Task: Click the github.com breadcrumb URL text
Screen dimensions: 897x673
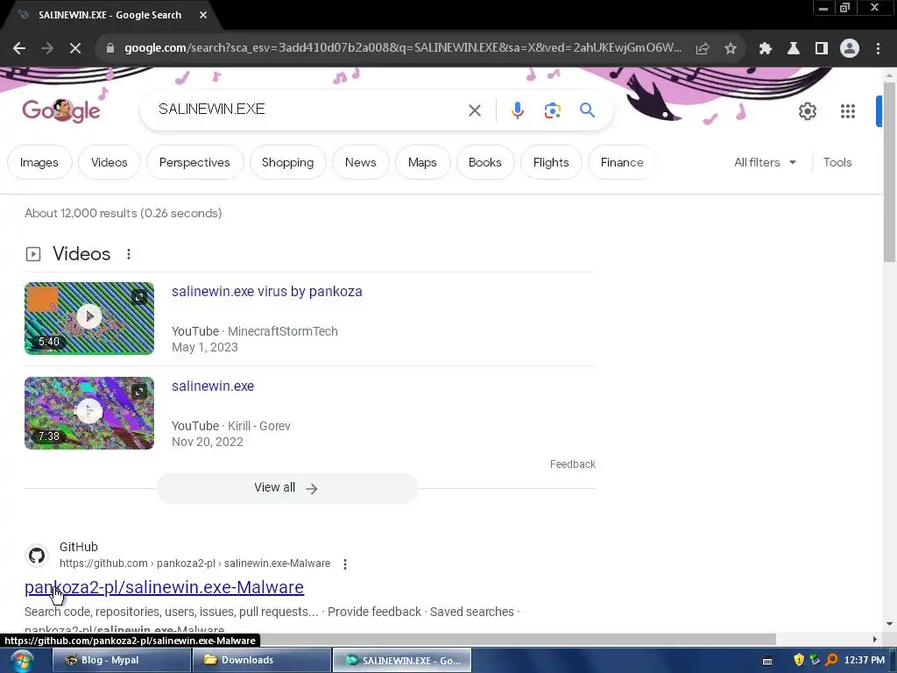Action: [x=194, y=563]
